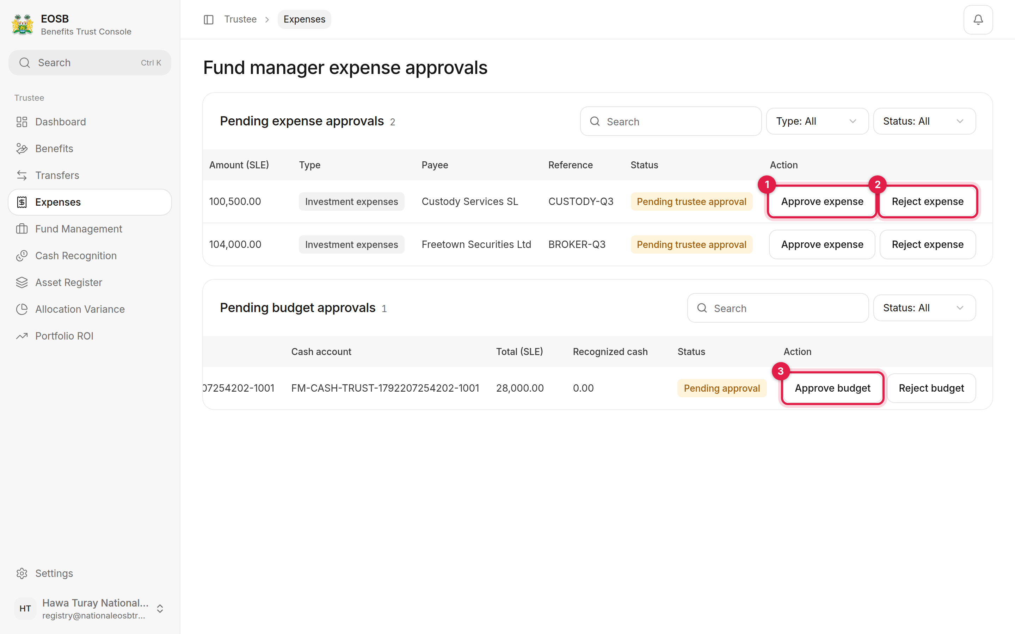Click the EOSB coat of arms logo
The width and height of the screenshot is (1015, 634).
[x=22, y=25]
